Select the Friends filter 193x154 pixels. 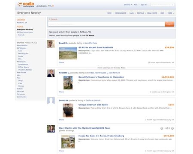tap(21, 35)
